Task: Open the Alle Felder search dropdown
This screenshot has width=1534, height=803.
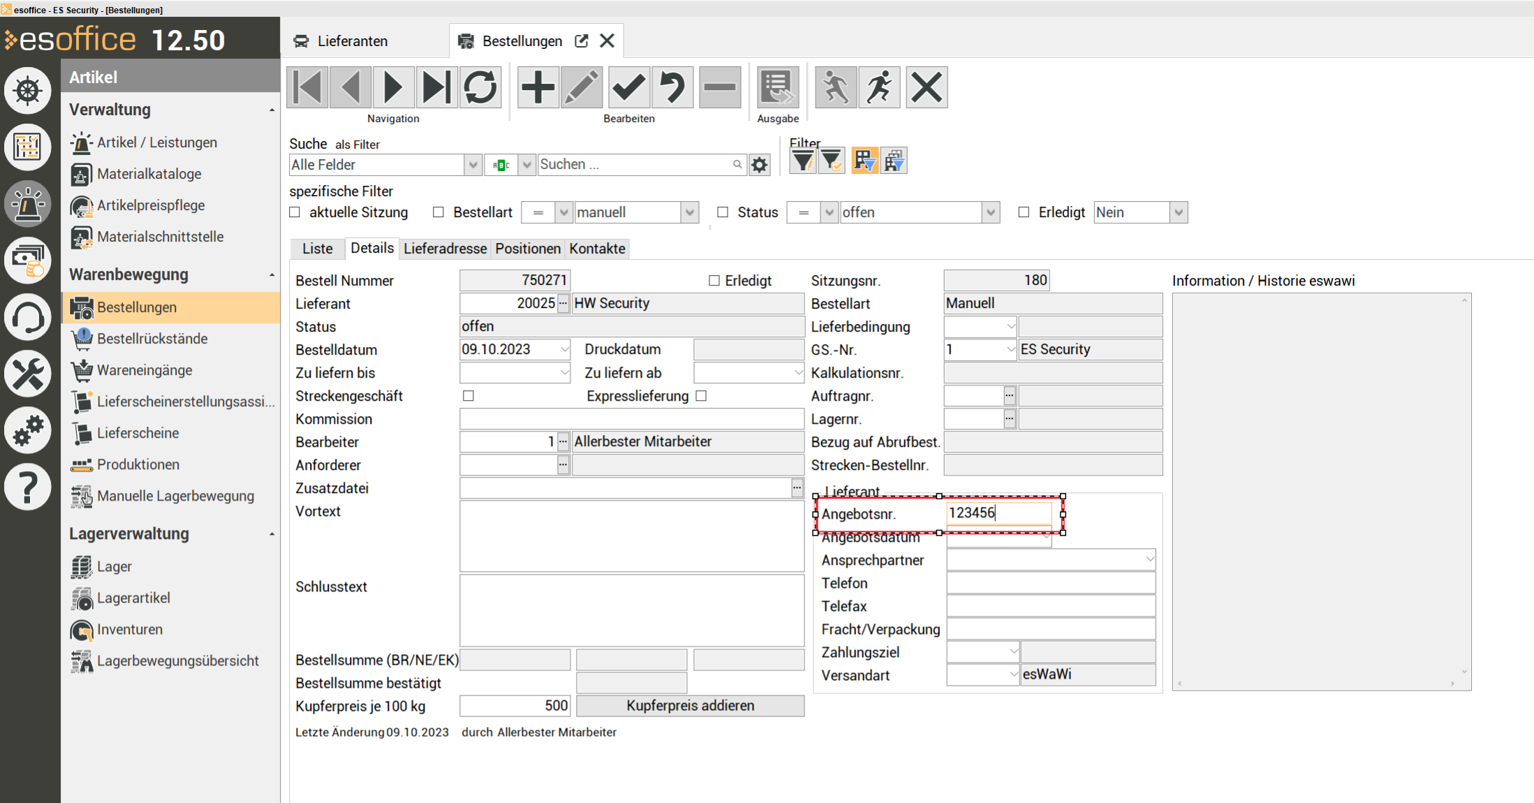Action: [x=473, y=165]
